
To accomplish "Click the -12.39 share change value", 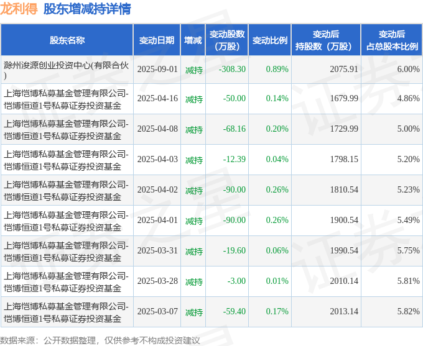I will [x=234, y=159].
